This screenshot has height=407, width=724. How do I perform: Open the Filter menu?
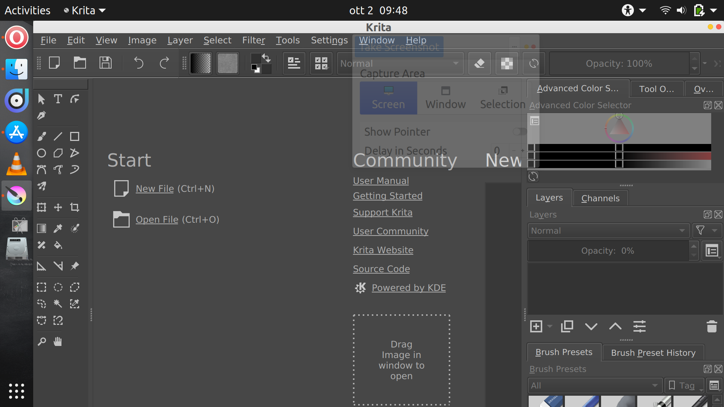pyautogui.click(x=254, y=40)
